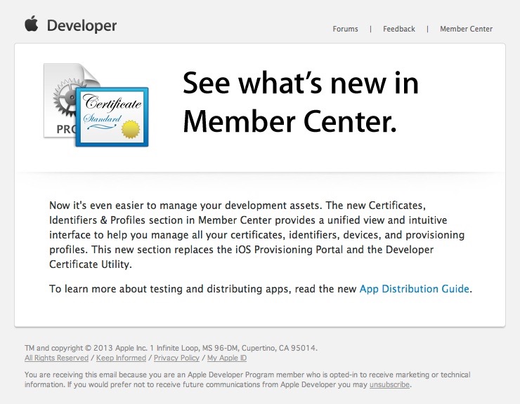Open the Forums link in the header
Screen dimensions: 520x404
click(345, 29)
